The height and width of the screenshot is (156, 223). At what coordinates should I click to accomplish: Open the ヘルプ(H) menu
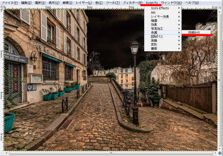pyautogui.click(x=192, y=3)
